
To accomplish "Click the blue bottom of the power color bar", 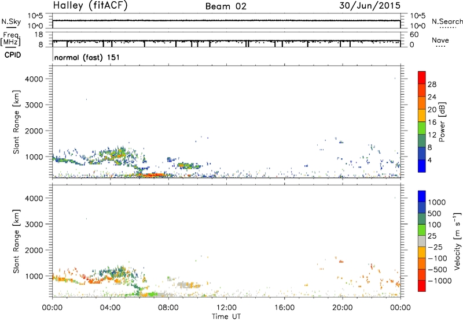I will click(x=422, y=166).
